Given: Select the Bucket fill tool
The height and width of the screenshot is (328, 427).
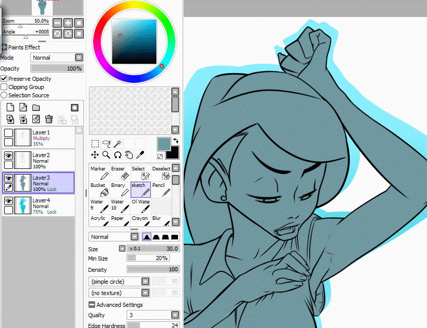Looking at the screenshot, I should coord(99,189).
